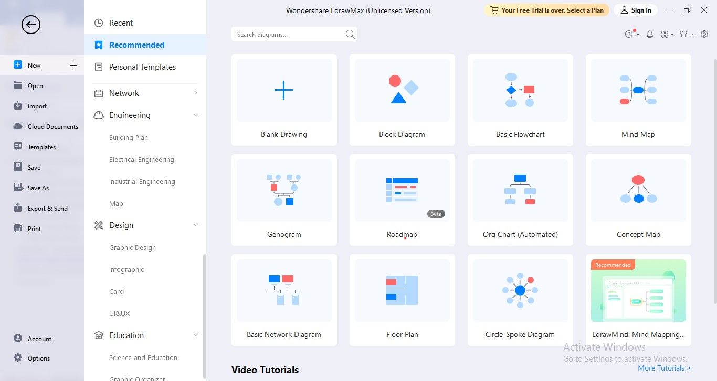Screen dimensions: 717x381
Task: Click the Save As icon
Action: tap(18, 188)
